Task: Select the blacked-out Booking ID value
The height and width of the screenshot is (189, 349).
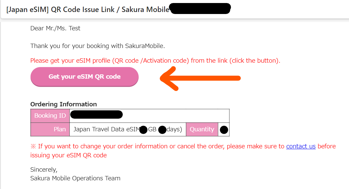Action: (96, 114)
